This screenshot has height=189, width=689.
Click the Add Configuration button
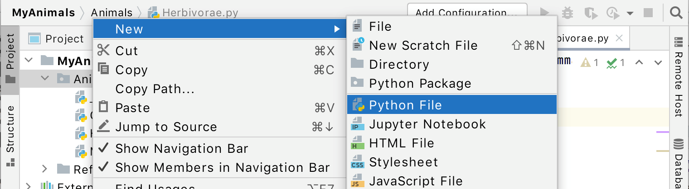point(467,13)
